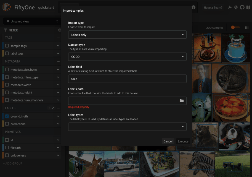Open the Import type dropdown showing Labels only
Image resolution: width=252 pixels, height=177 pixels.
127,35
